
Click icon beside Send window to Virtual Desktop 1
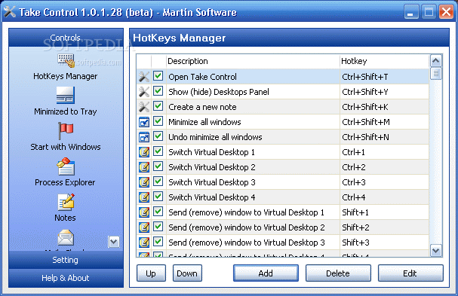coord(144,212)
